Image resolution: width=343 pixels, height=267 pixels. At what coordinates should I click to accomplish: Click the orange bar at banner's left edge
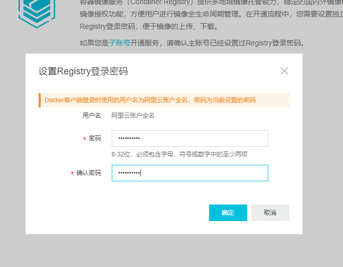click(40, 100)
